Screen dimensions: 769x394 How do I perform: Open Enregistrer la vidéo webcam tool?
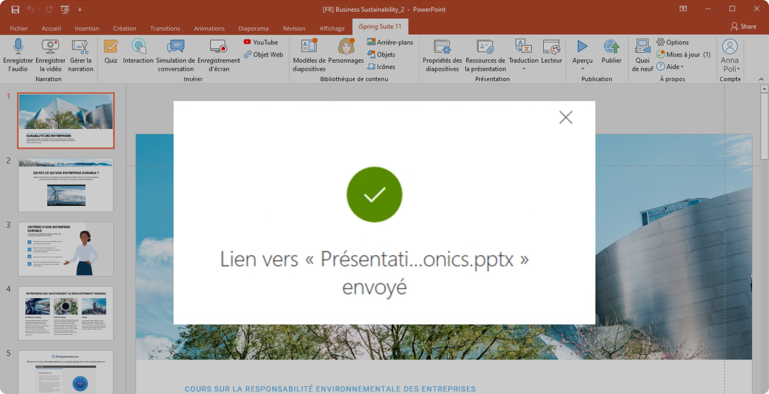(50, 47)
